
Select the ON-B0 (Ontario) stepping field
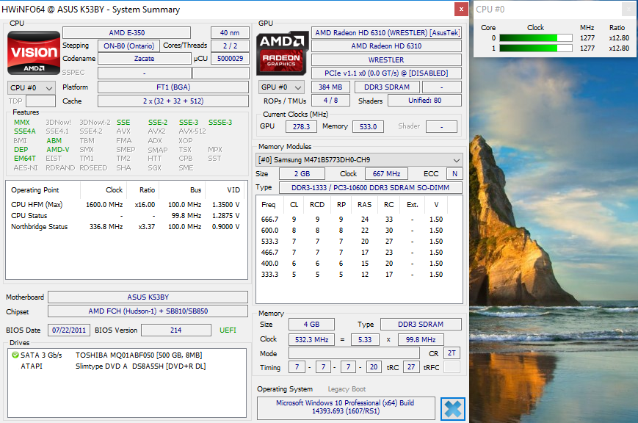click(128, 46)
